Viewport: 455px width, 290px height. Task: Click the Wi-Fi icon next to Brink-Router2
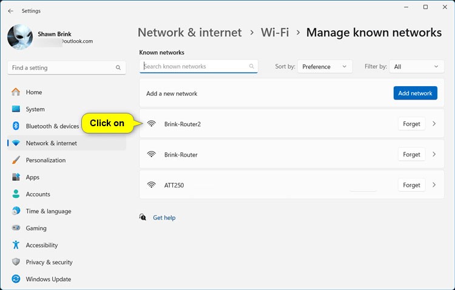152,124
